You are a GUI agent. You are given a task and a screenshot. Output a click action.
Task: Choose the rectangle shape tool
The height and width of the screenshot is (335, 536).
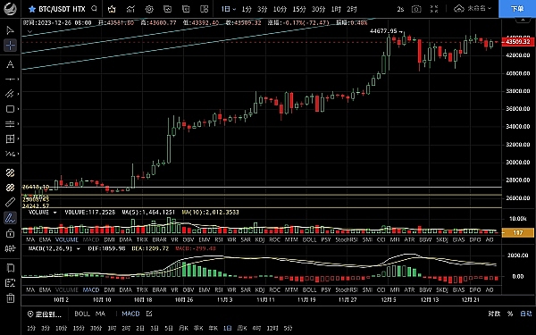tap(10, 109)
